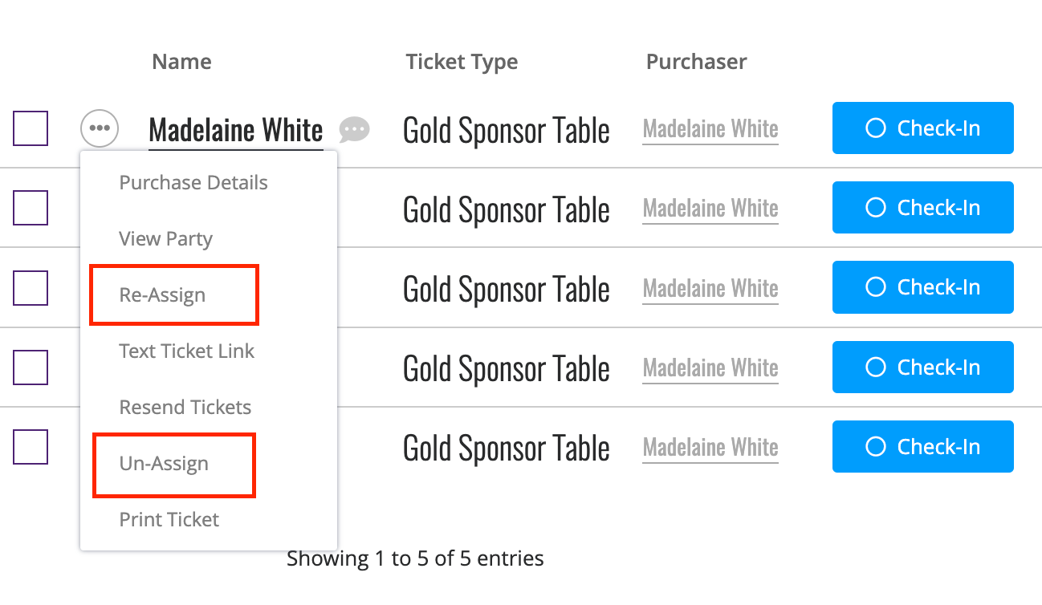This screenshot has width=1042, height=605.
Task: Check in the first row attendee
Action: point(923,128)
